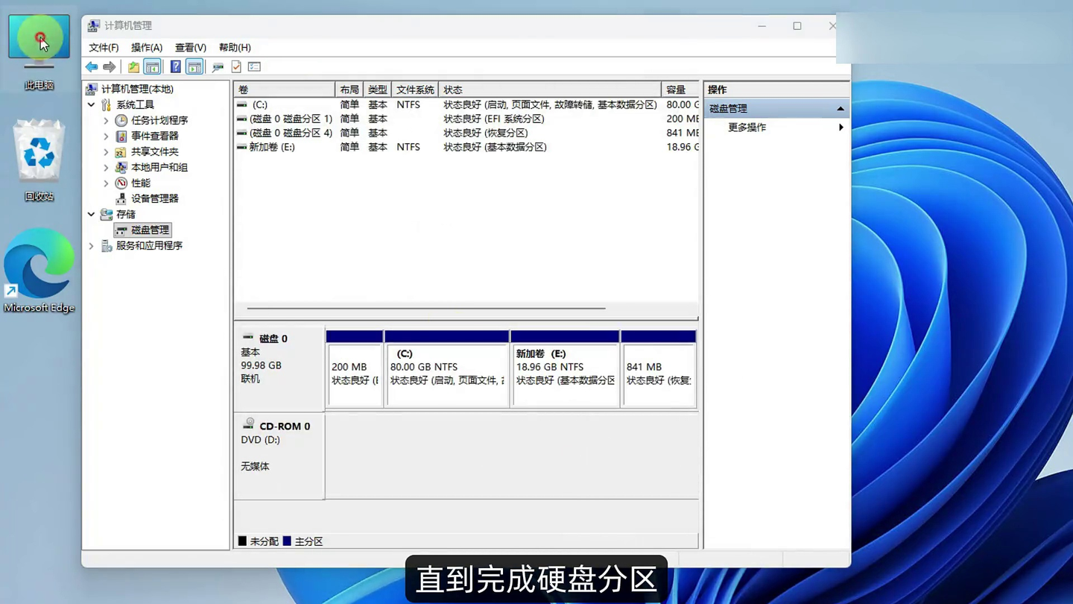Expand the 任务计划程序 tree node
The height and width of the screenshot is (604, 1073).
click(x=106, y=120)
